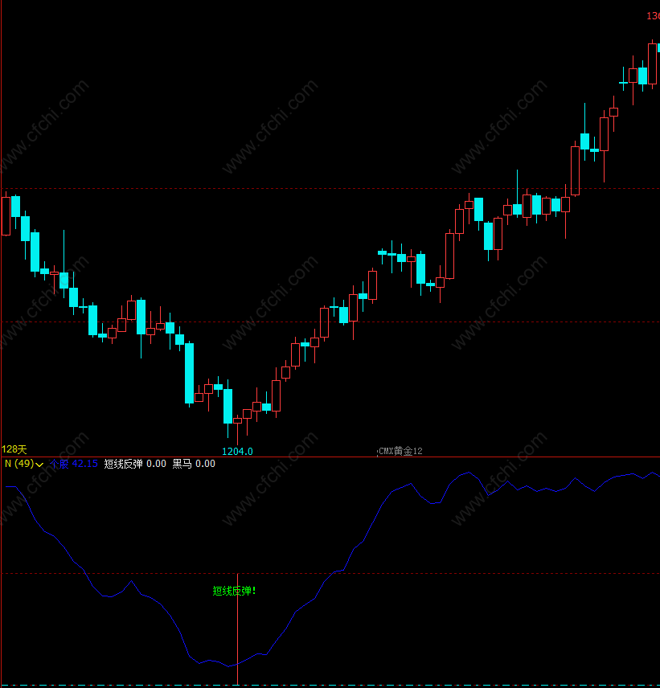Click the lowest candlestick above 1204.0

click(237, 421)
